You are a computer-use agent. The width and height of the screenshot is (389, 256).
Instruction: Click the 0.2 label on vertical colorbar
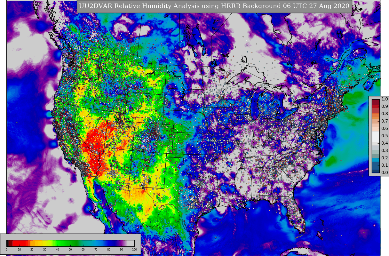385,158
